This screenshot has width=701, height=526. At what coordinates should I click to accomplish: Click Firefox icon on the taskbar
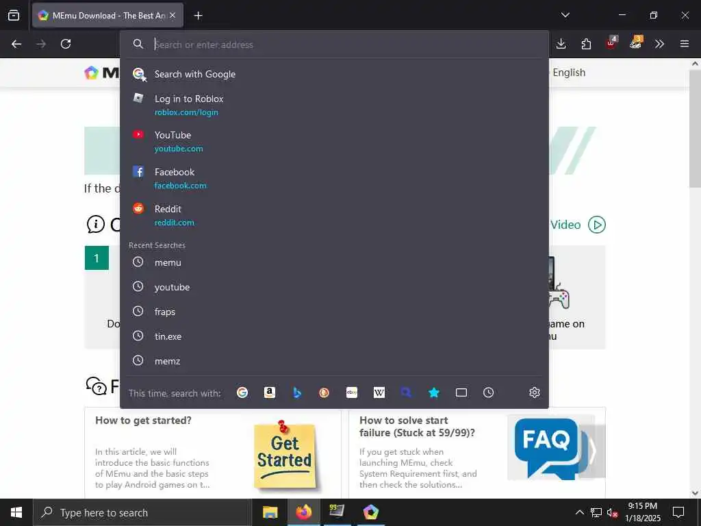coord(303,512)
